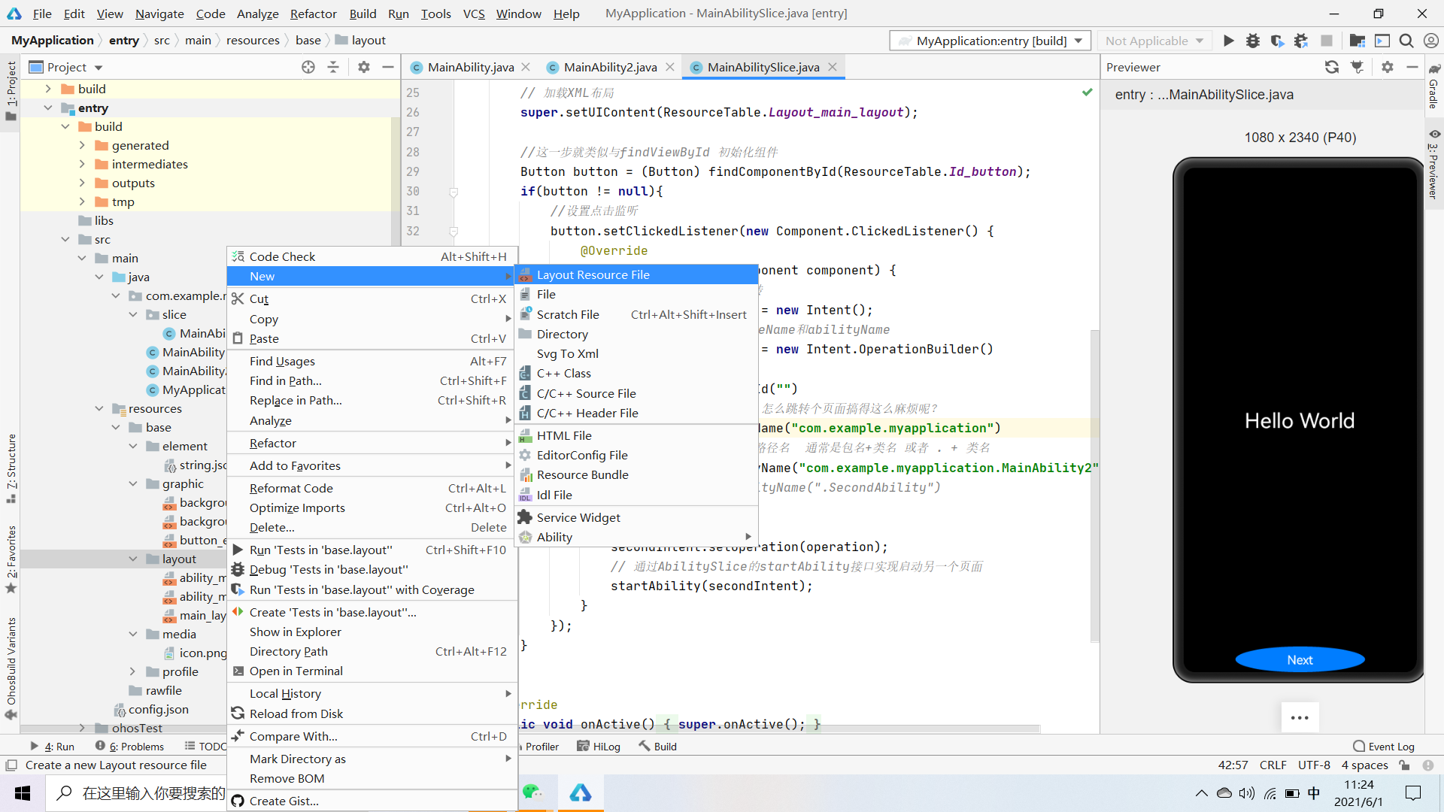Click the Debug bug icon in toolbar
1444x812 pixels.
coord(1252,41)
